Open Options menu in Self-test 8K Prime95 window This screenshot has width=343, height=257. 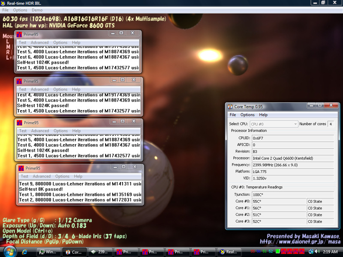(62, 176)
